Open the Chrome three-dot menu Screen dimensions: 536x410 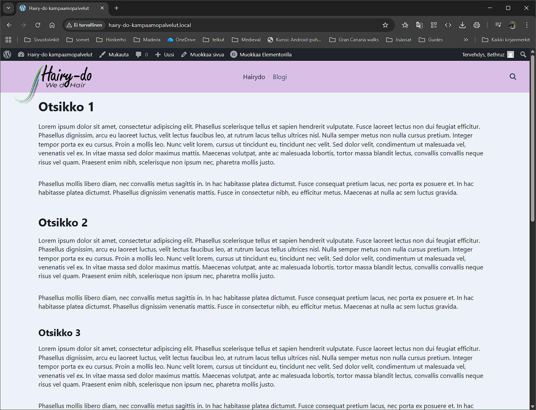(x=527, y=25)
